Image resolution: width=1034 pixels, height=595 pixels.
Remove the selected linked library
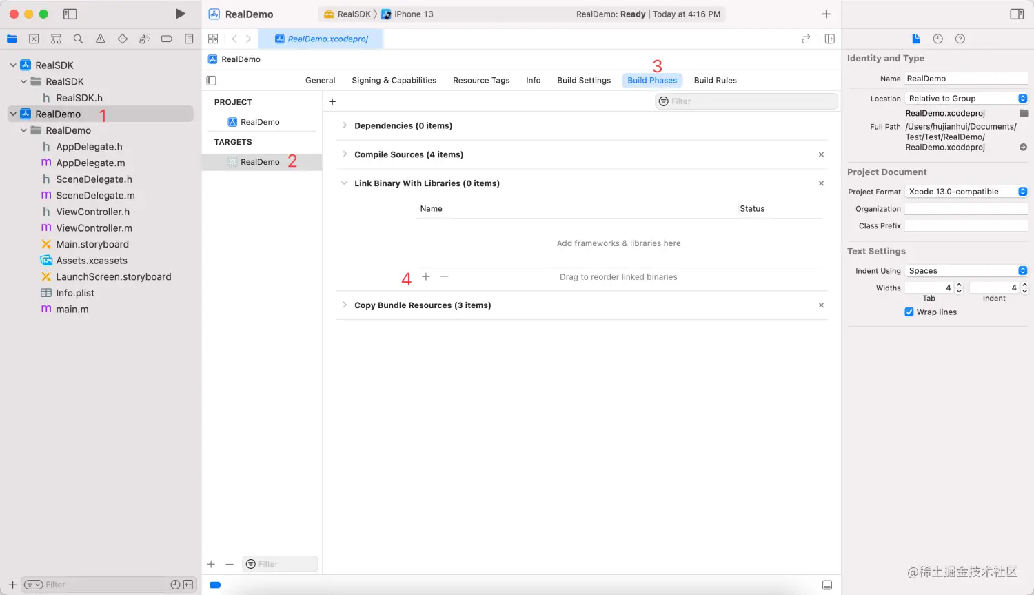(445, 276)
